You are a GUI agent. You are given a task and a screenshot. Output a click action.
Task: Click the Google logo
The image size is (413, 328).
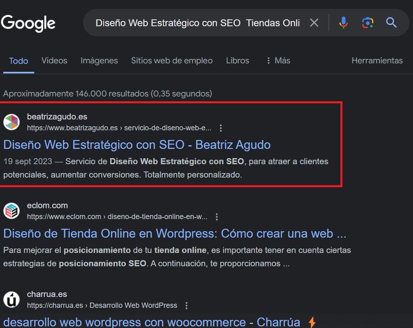click(28, 23)
